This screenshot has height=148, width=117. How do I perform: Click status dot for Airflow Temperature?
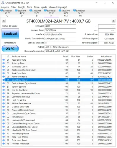pyautogui.click(x=4, y=103)
